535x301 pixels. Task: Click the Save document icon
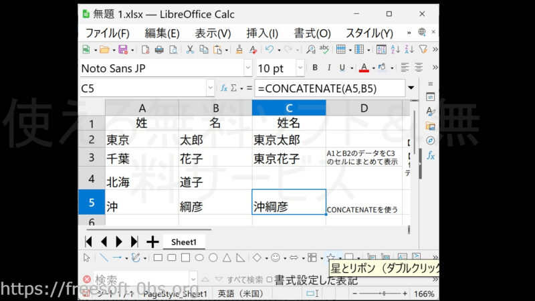(122, 49)
